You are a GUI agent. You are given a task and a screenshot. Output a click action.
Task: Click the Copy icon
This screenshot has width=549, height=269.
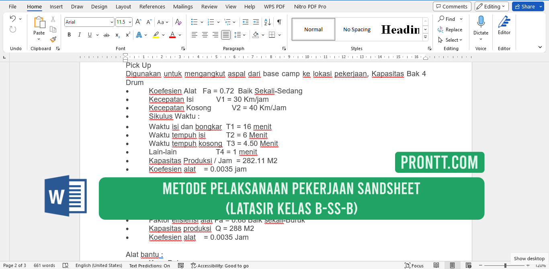[x=53, y=29]
